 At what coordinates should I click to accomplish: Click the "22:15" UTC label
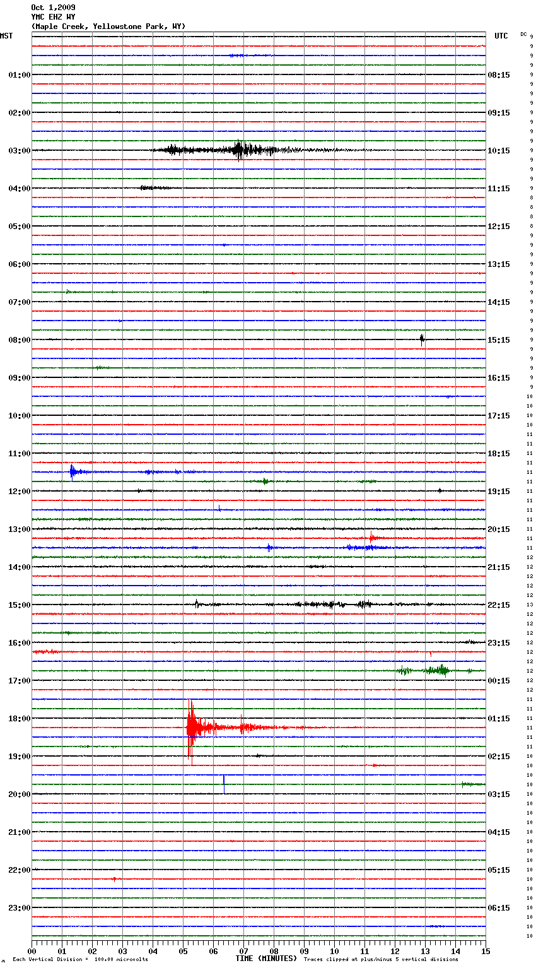pos(499,605)
